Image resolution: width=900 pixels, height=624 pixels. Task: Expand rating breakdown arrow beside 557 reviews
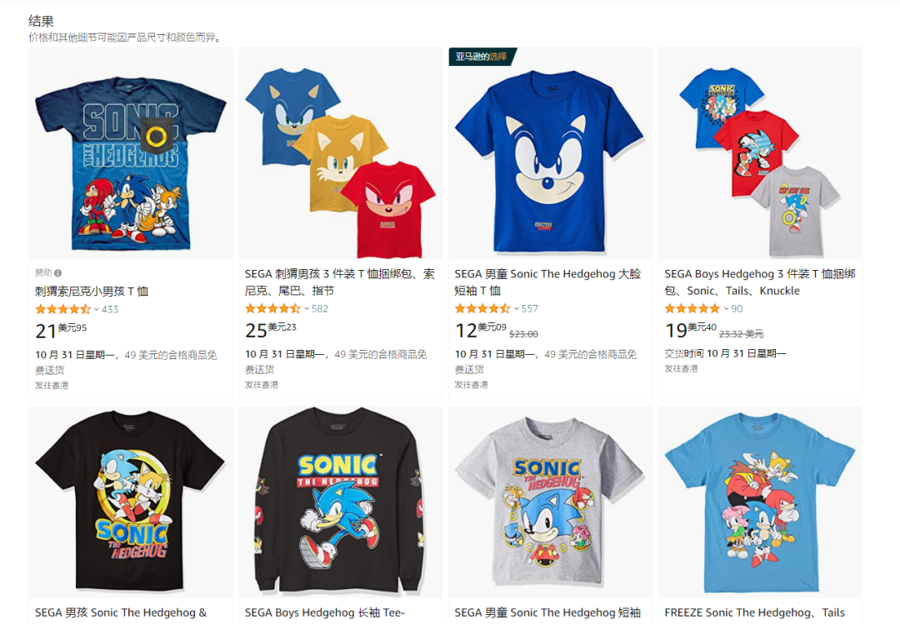coord(517,309)
